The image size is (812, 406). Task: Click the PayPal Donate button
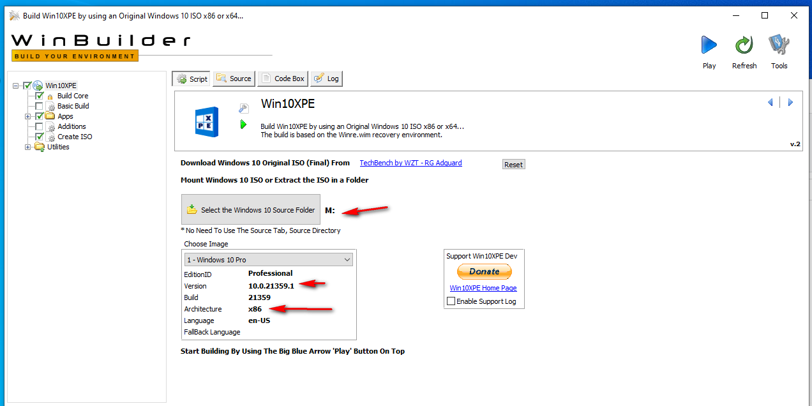pyautogui.click(x=484, y=271)
